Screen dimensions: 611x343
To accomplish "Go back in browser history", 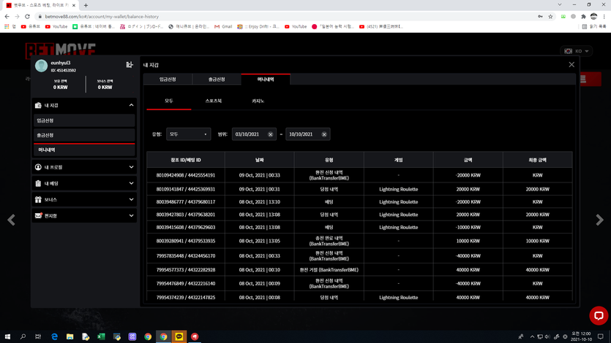I will pyautogui.click(x=7, y=17).
